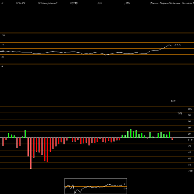Click the Nuveen Preferred & Income Securities title
194x194 pixels.
[172, 3]
